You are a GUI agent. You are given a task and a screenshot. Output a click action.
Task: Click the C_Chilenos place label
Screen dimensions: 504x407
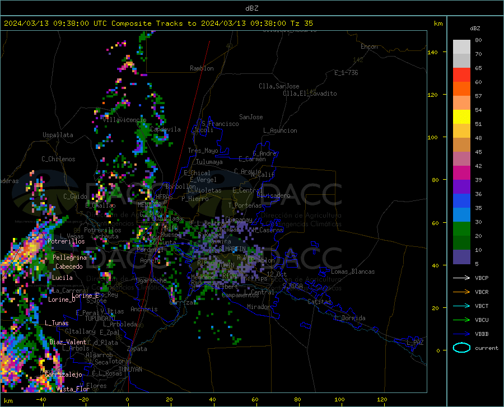pyautogui.click(x=58, y=159)
